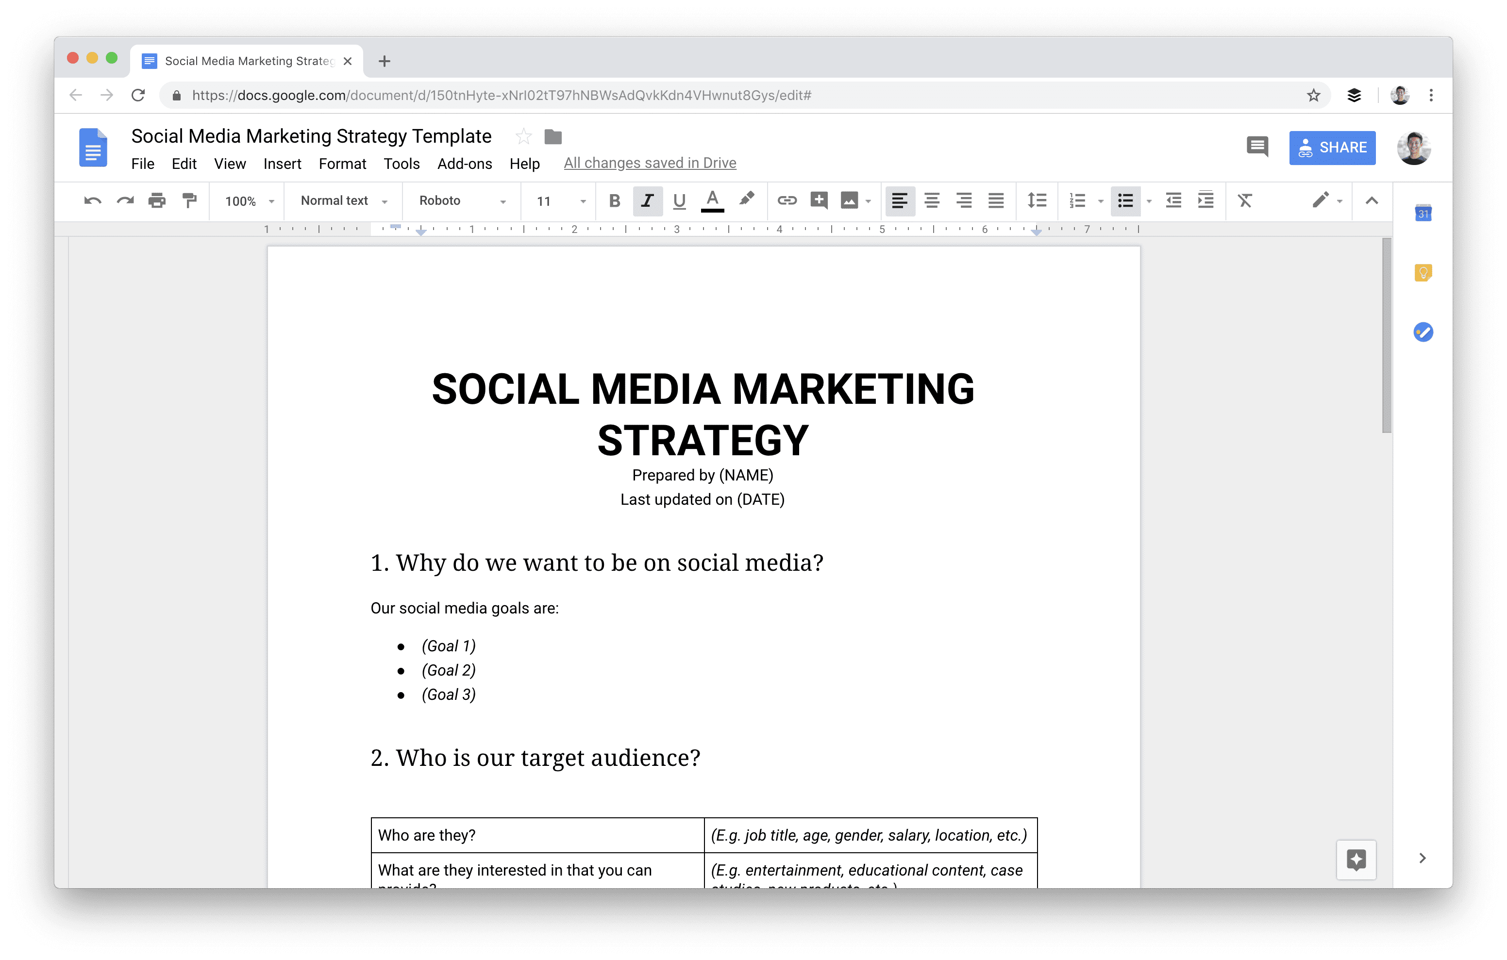This screenshot has width=1507, height=960.
Task: Expand bulleted list options arrow
Action: pyautogui.click(x=1149, y=201)
